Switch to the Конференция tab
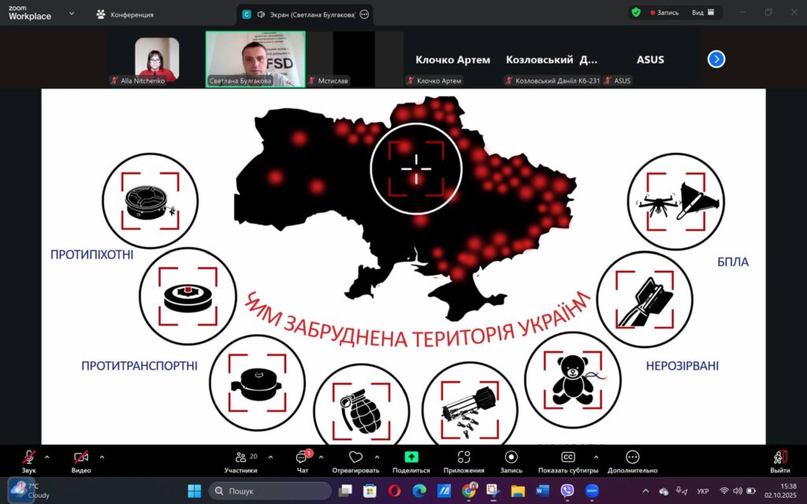The width and height of the screenshot is (807, 504). (125, 14)
